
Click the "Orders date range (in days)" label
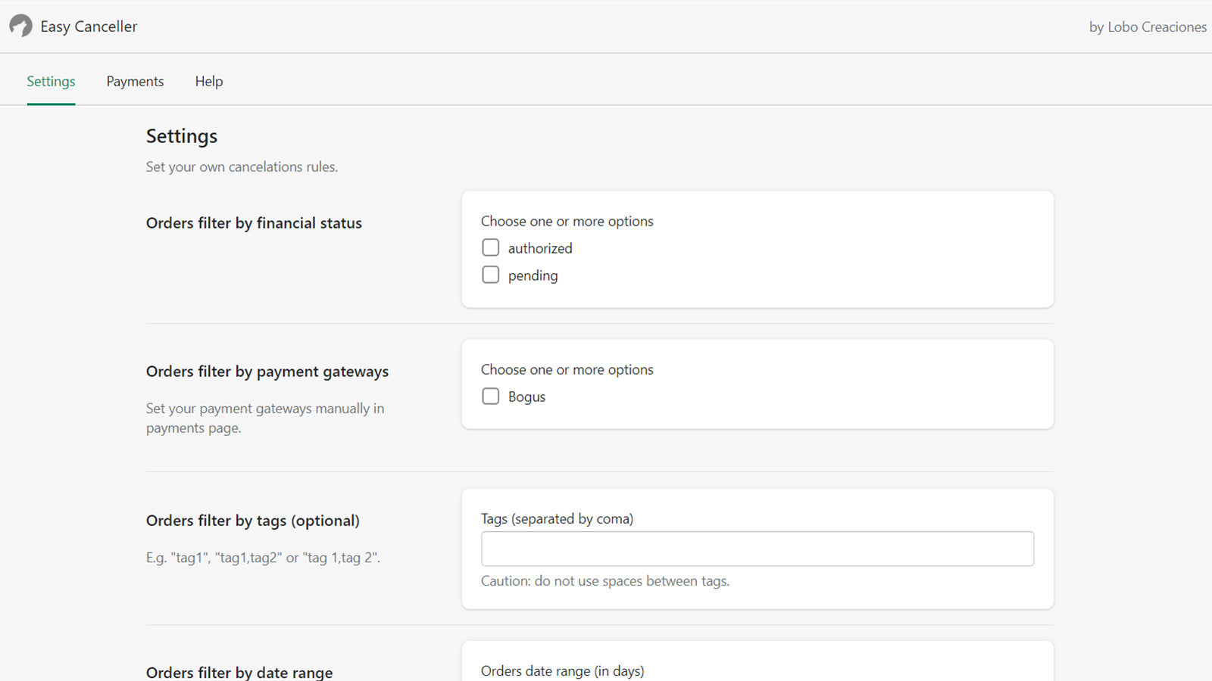[x=562, y=670]
